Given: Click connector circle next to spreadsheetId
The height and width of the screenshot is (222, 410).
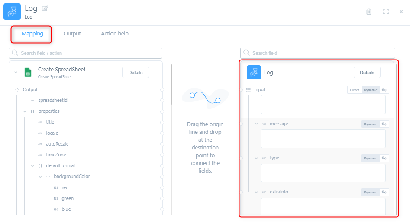Looking at the screenshot, I should 162,101.
